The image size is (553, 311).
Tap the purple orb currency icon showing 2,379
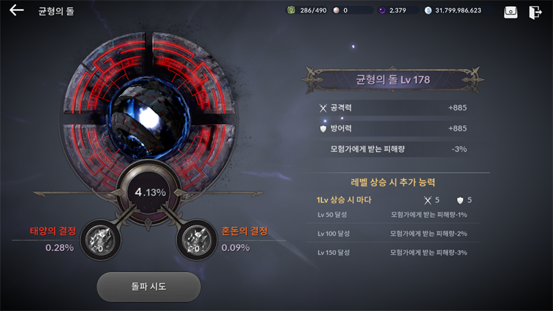click(x=382, y=10)
